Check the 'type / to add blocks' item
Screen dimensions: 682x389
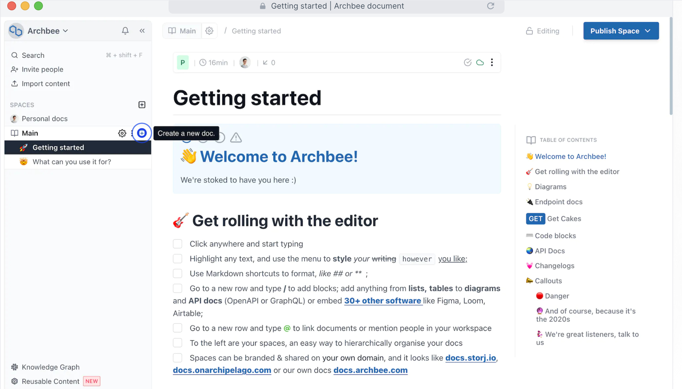(x=177, y=288)
